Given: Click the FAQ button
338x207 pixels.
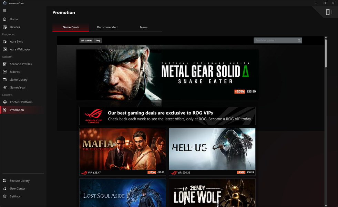Looking at the screenshot, I should coord(98,41).
